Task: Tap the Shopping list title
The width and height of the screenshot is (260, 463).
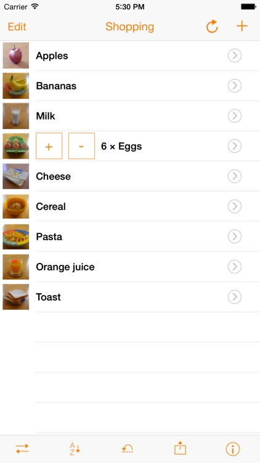Action: [x=130, y=27]
